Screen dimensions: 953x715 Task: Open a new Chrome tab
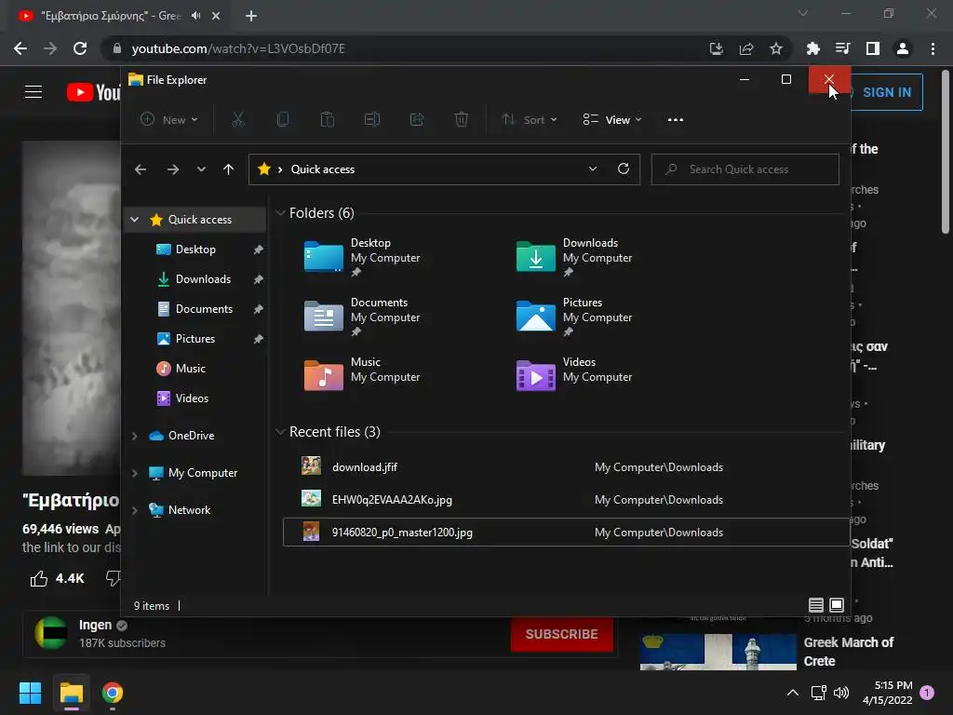[251, 16]
